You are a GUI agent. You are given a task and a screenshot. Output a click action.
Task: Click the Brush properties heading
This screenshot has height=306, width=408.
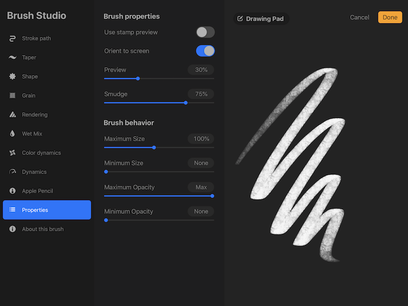tap(131, 16)
